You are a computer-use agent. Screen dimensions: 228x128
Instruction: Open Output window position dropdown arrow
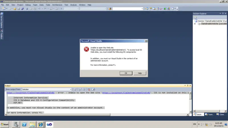185,86
